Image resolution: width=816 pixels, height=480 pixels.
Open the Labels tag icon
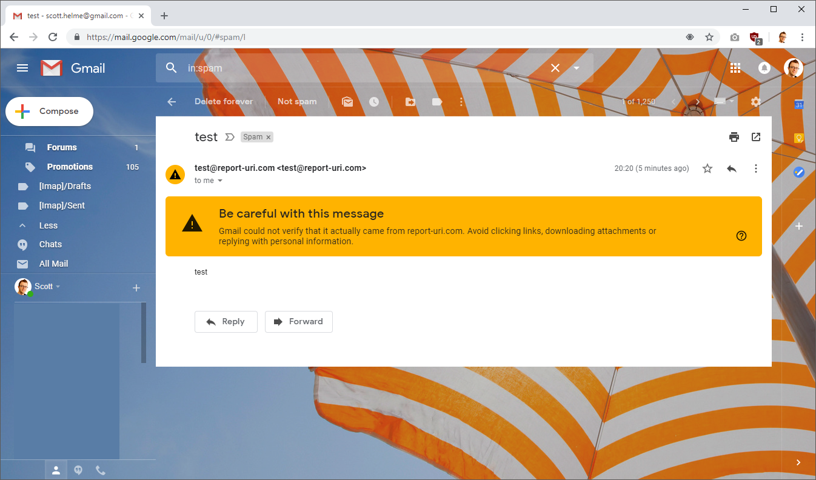pyautogui.click(x=436, y=102)
